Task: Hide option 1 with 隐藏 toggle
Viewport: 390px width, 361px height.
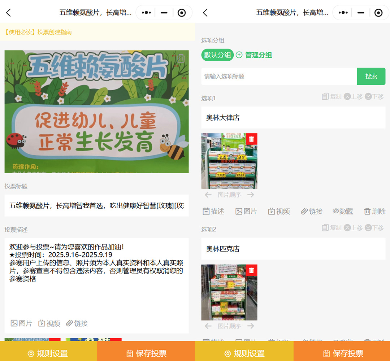Action: point(343,212)
